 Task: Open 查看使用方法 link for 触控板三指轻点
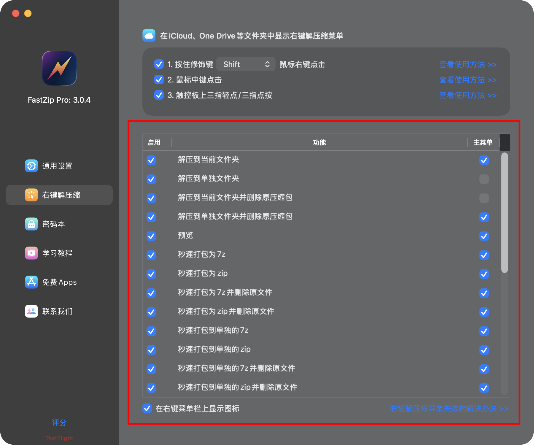click(x=468, y=95)
